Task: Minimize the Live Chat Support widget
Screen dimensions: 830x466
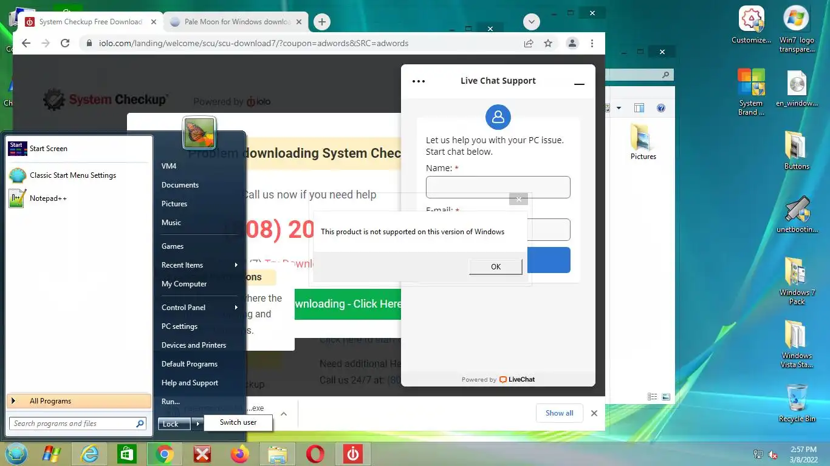Action: click(x=579, y=84)
